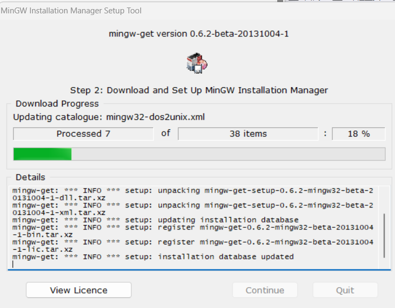The image size is (395, 308).
Task: Click the greyed-out Continue button
Action: point(265,290)
